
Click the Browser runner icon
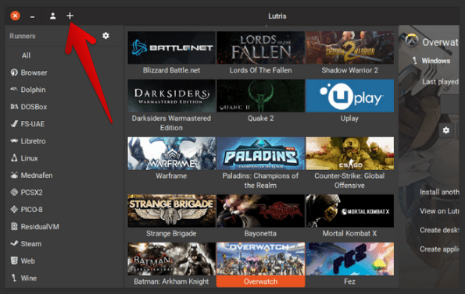[14, 73]
